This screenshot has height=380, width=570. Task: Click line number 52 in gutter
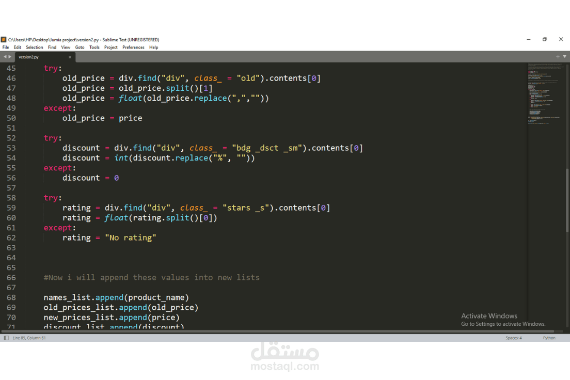[11, 138]
